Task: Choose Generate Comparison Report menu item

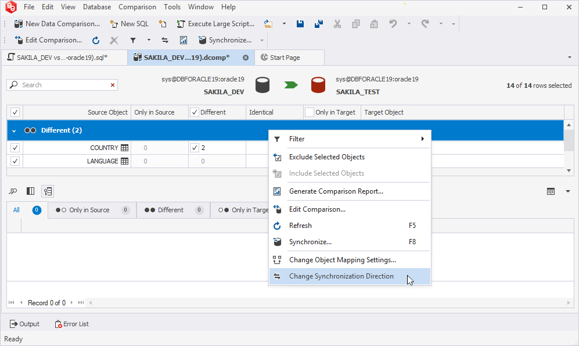Action: click(350, 191)
